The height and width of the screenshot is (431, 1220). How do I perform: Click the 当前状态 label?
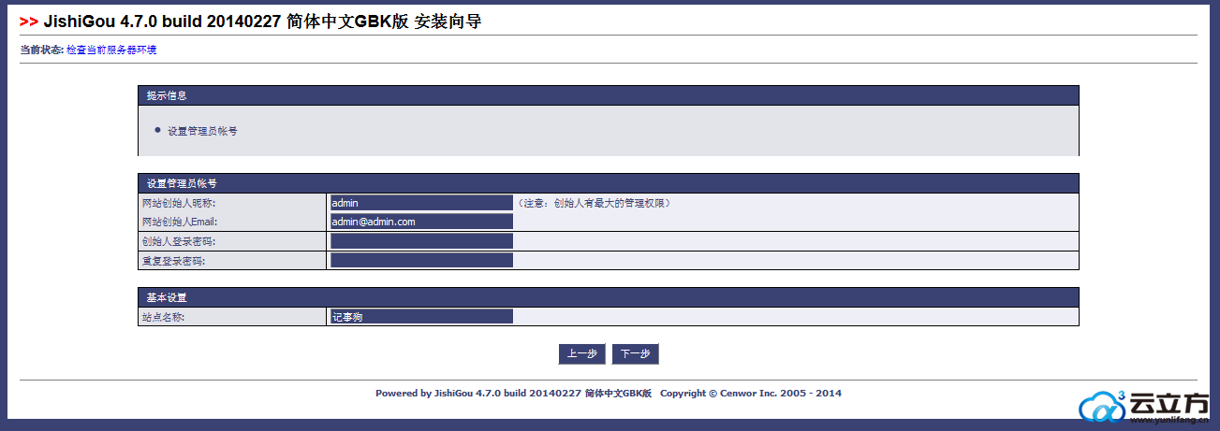point(41,50)
